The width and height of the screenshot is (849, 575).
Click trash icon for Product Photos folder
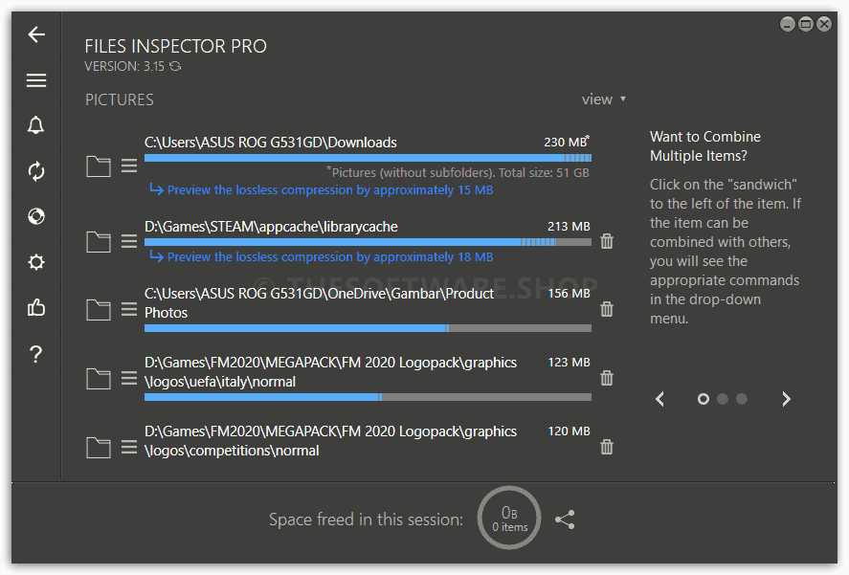[x=607, y=309]
